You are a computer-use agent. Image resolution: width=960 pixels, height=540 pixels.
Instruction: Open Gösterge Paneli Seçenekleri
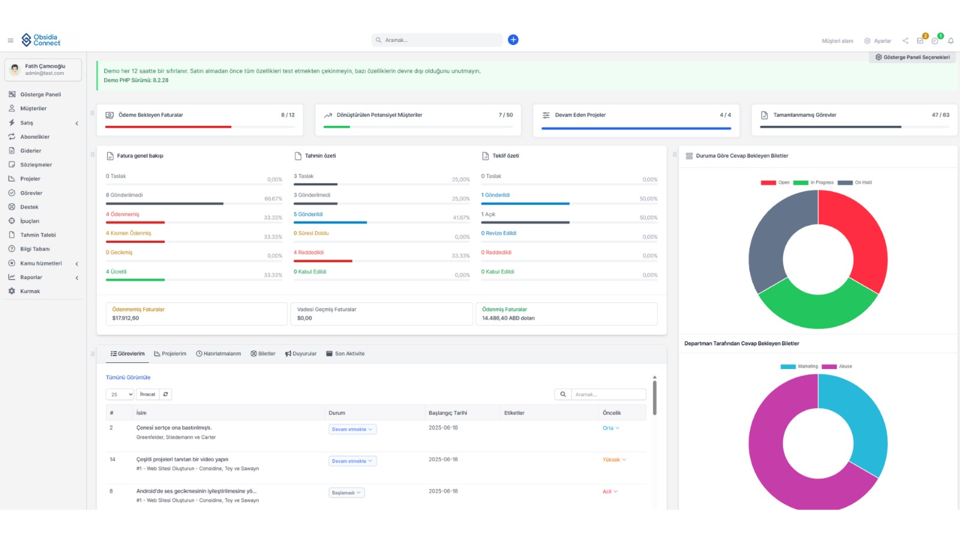click(912, 57)
